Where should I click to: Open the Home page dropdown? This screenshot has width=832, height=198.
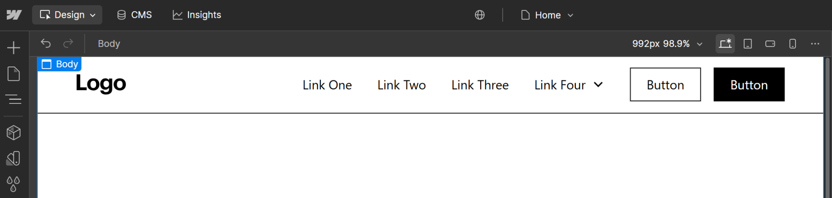[x=547, y=15]
